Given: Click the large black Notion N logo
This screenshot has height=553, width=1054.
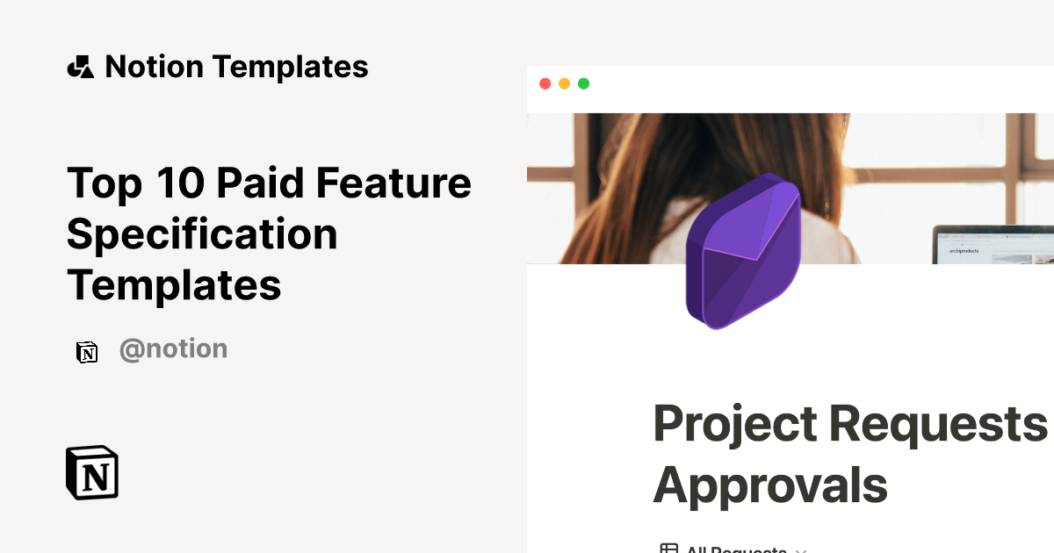Looking at the screenshot, I should click(x=91, y=472).
